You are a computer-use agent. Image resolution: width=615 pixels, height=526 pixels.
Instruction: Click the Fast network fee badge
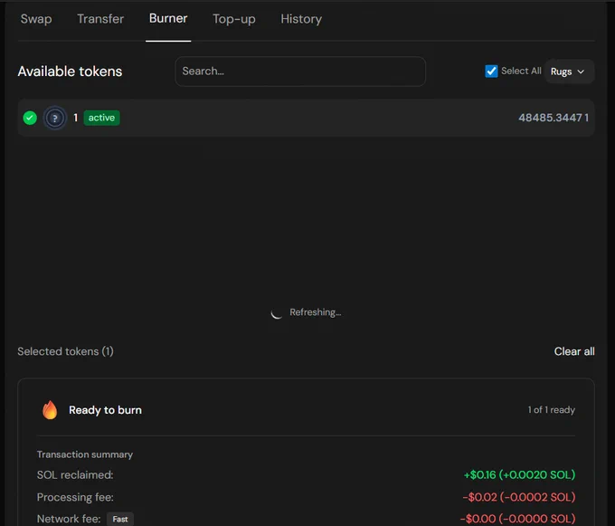[120, 520]
